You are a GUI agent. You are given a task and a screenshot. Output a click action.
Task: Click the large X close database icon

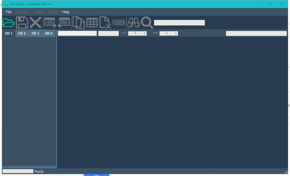(x=35, y=23)
